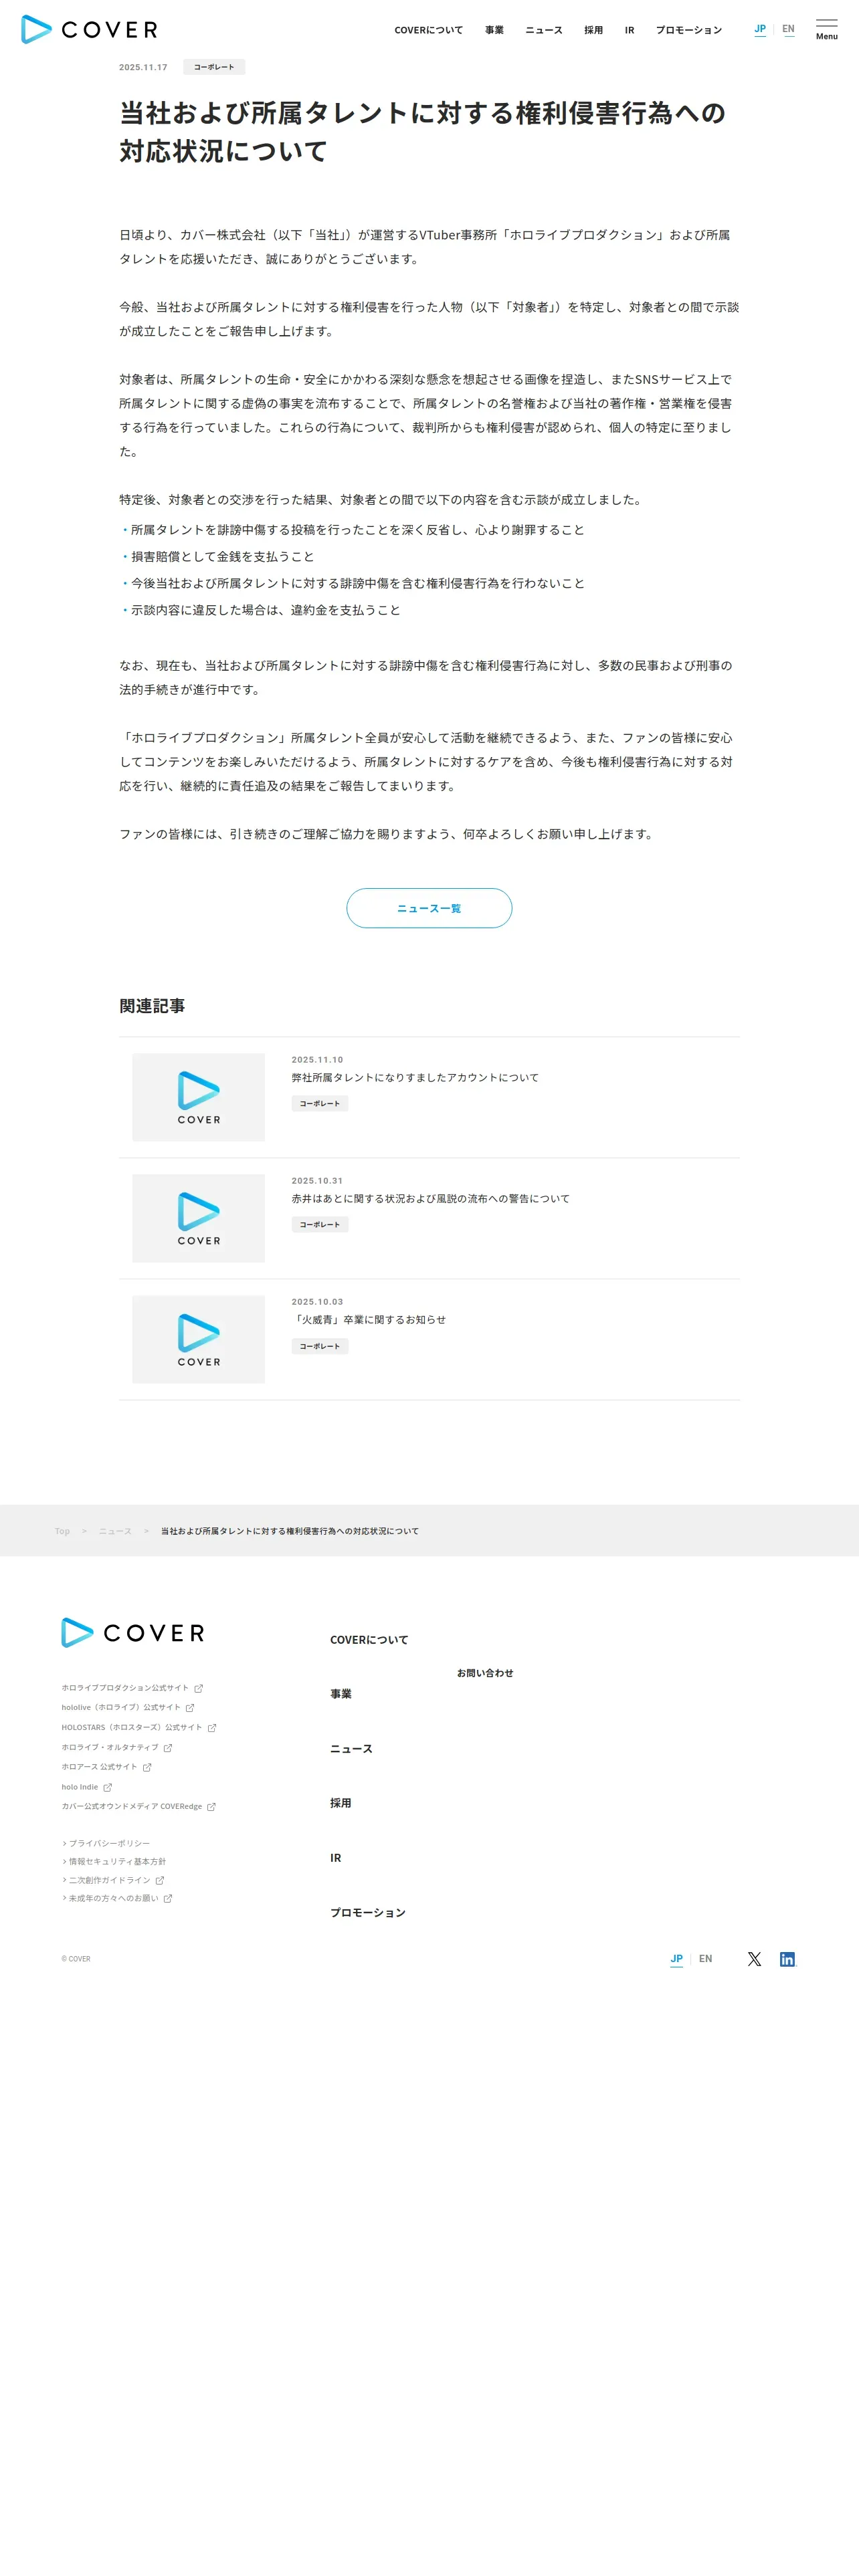Screen dimensions: 859x2576
Task: Open footer IR section
Action: pos(336,1858)
